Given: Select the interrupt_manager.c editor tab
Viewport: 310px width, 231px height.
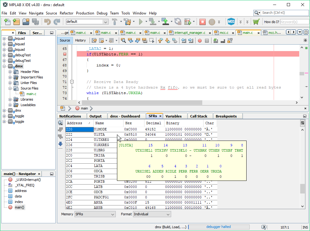Looking at the screenshot, I should pyautogui.click(x=189, y=33).
